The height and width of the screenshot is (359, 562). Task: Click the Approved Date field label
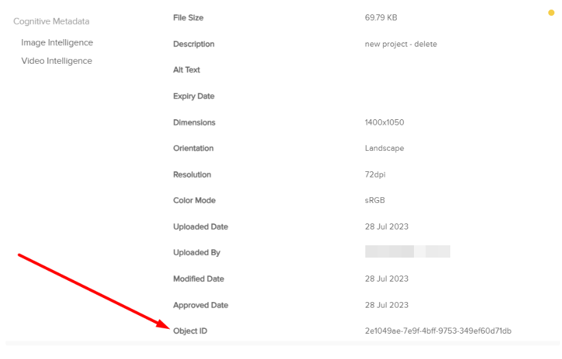point(201,305)
